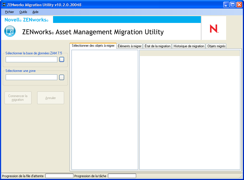
Task: Click the Novell ZENworks brand text
Action: pyautogui.click(x=26, y=20)
